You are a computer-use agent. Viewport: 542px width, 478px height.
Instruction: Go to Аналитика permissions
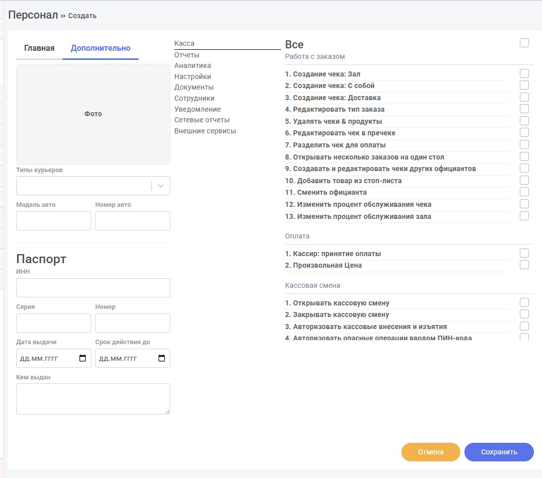tap(192, 65)
